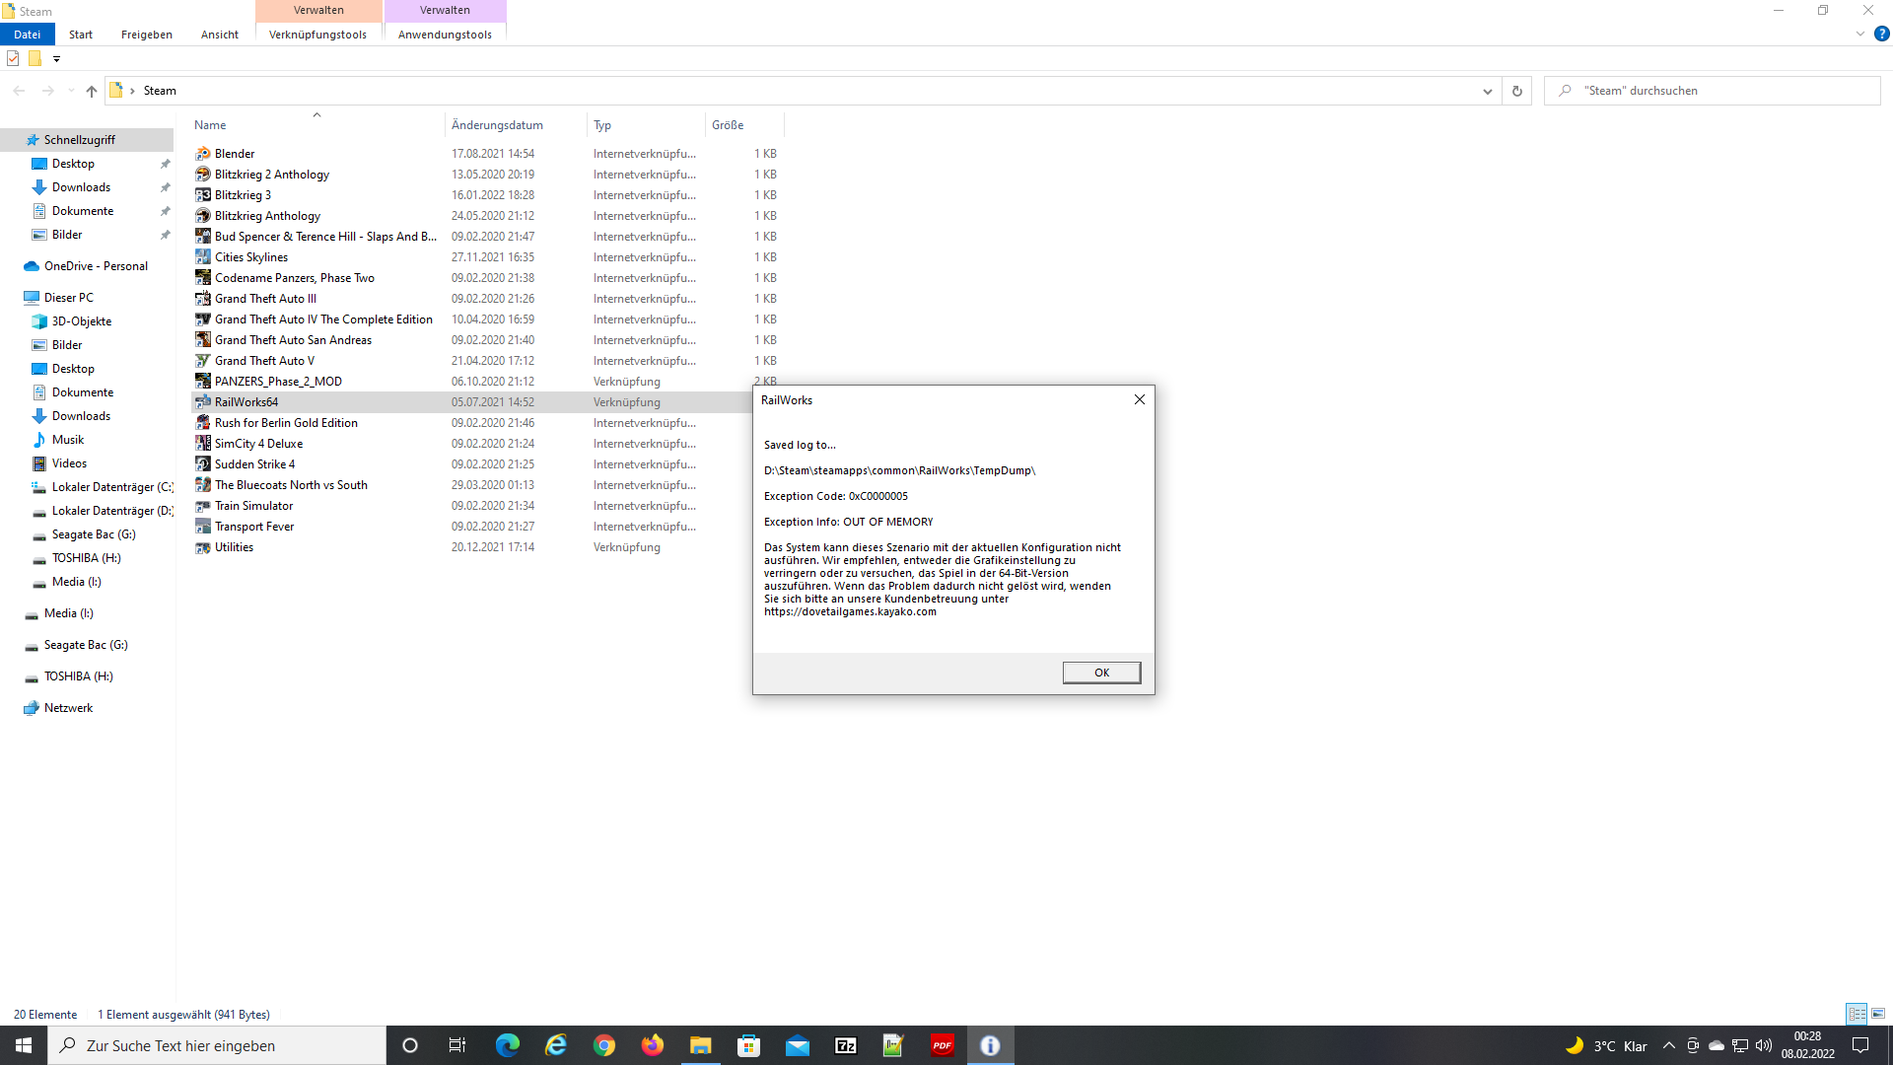Open Schnellzugriff in the navigation pane

click(79, 140)
